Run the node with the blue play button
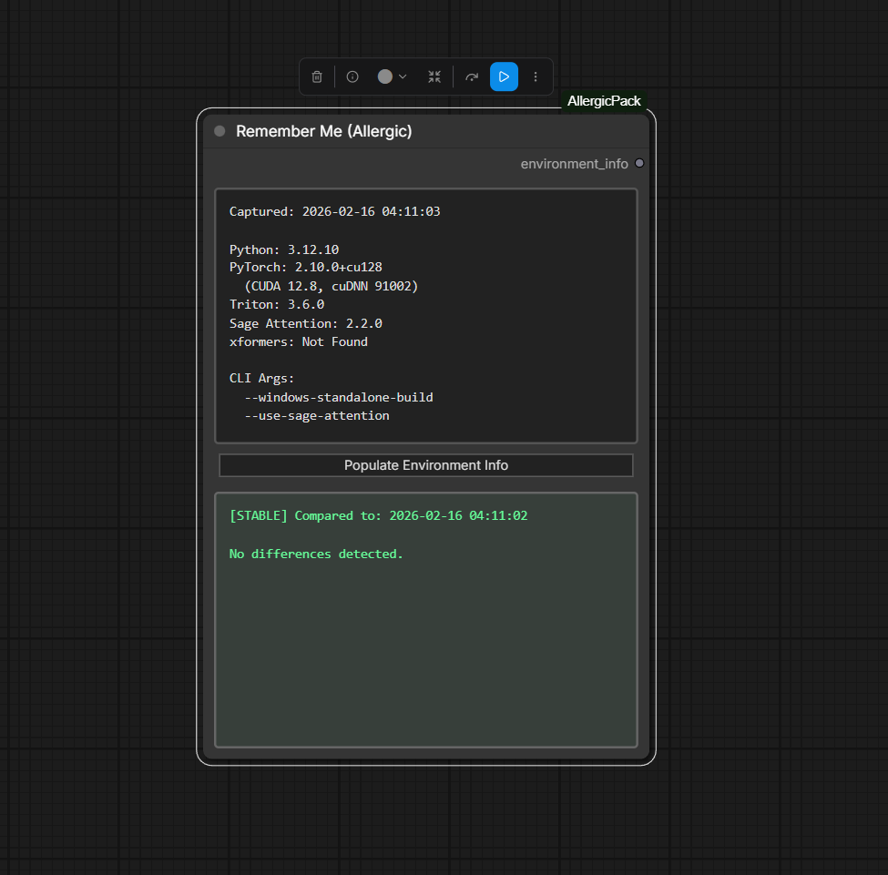The width and height of the screenshot is (888, 875). [x=504, y=76]
